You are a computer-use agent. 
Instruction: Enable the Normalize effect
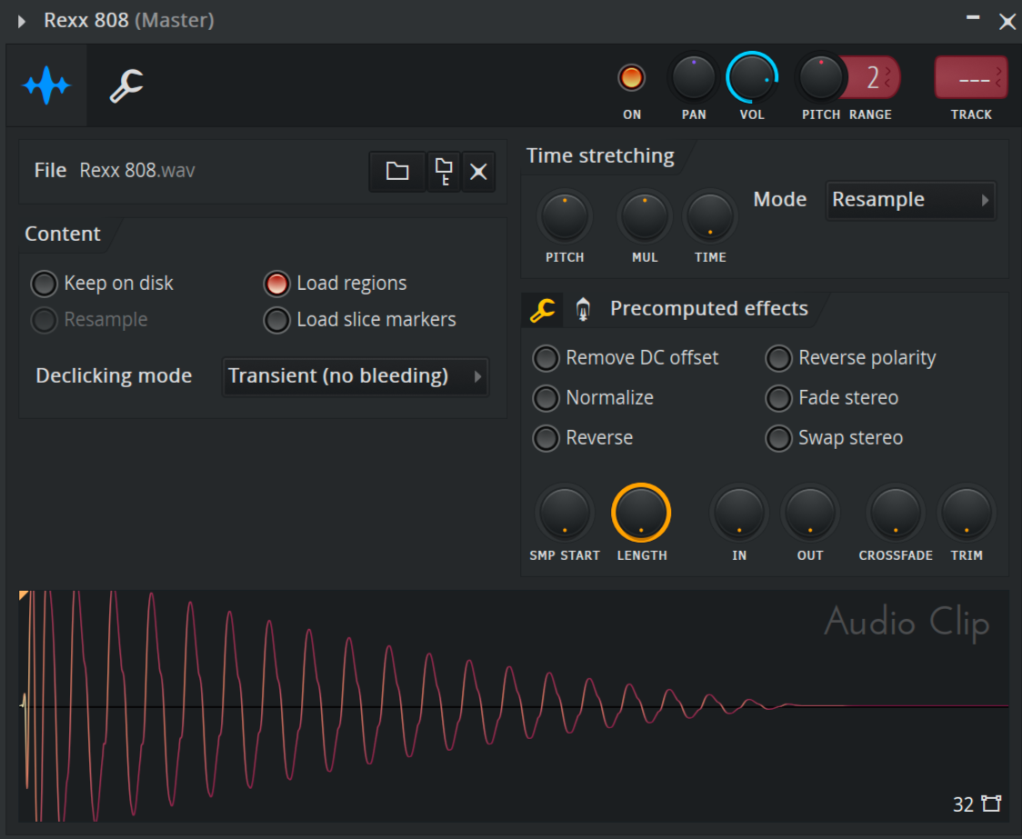pyautogui.click(x=546, y=398)
